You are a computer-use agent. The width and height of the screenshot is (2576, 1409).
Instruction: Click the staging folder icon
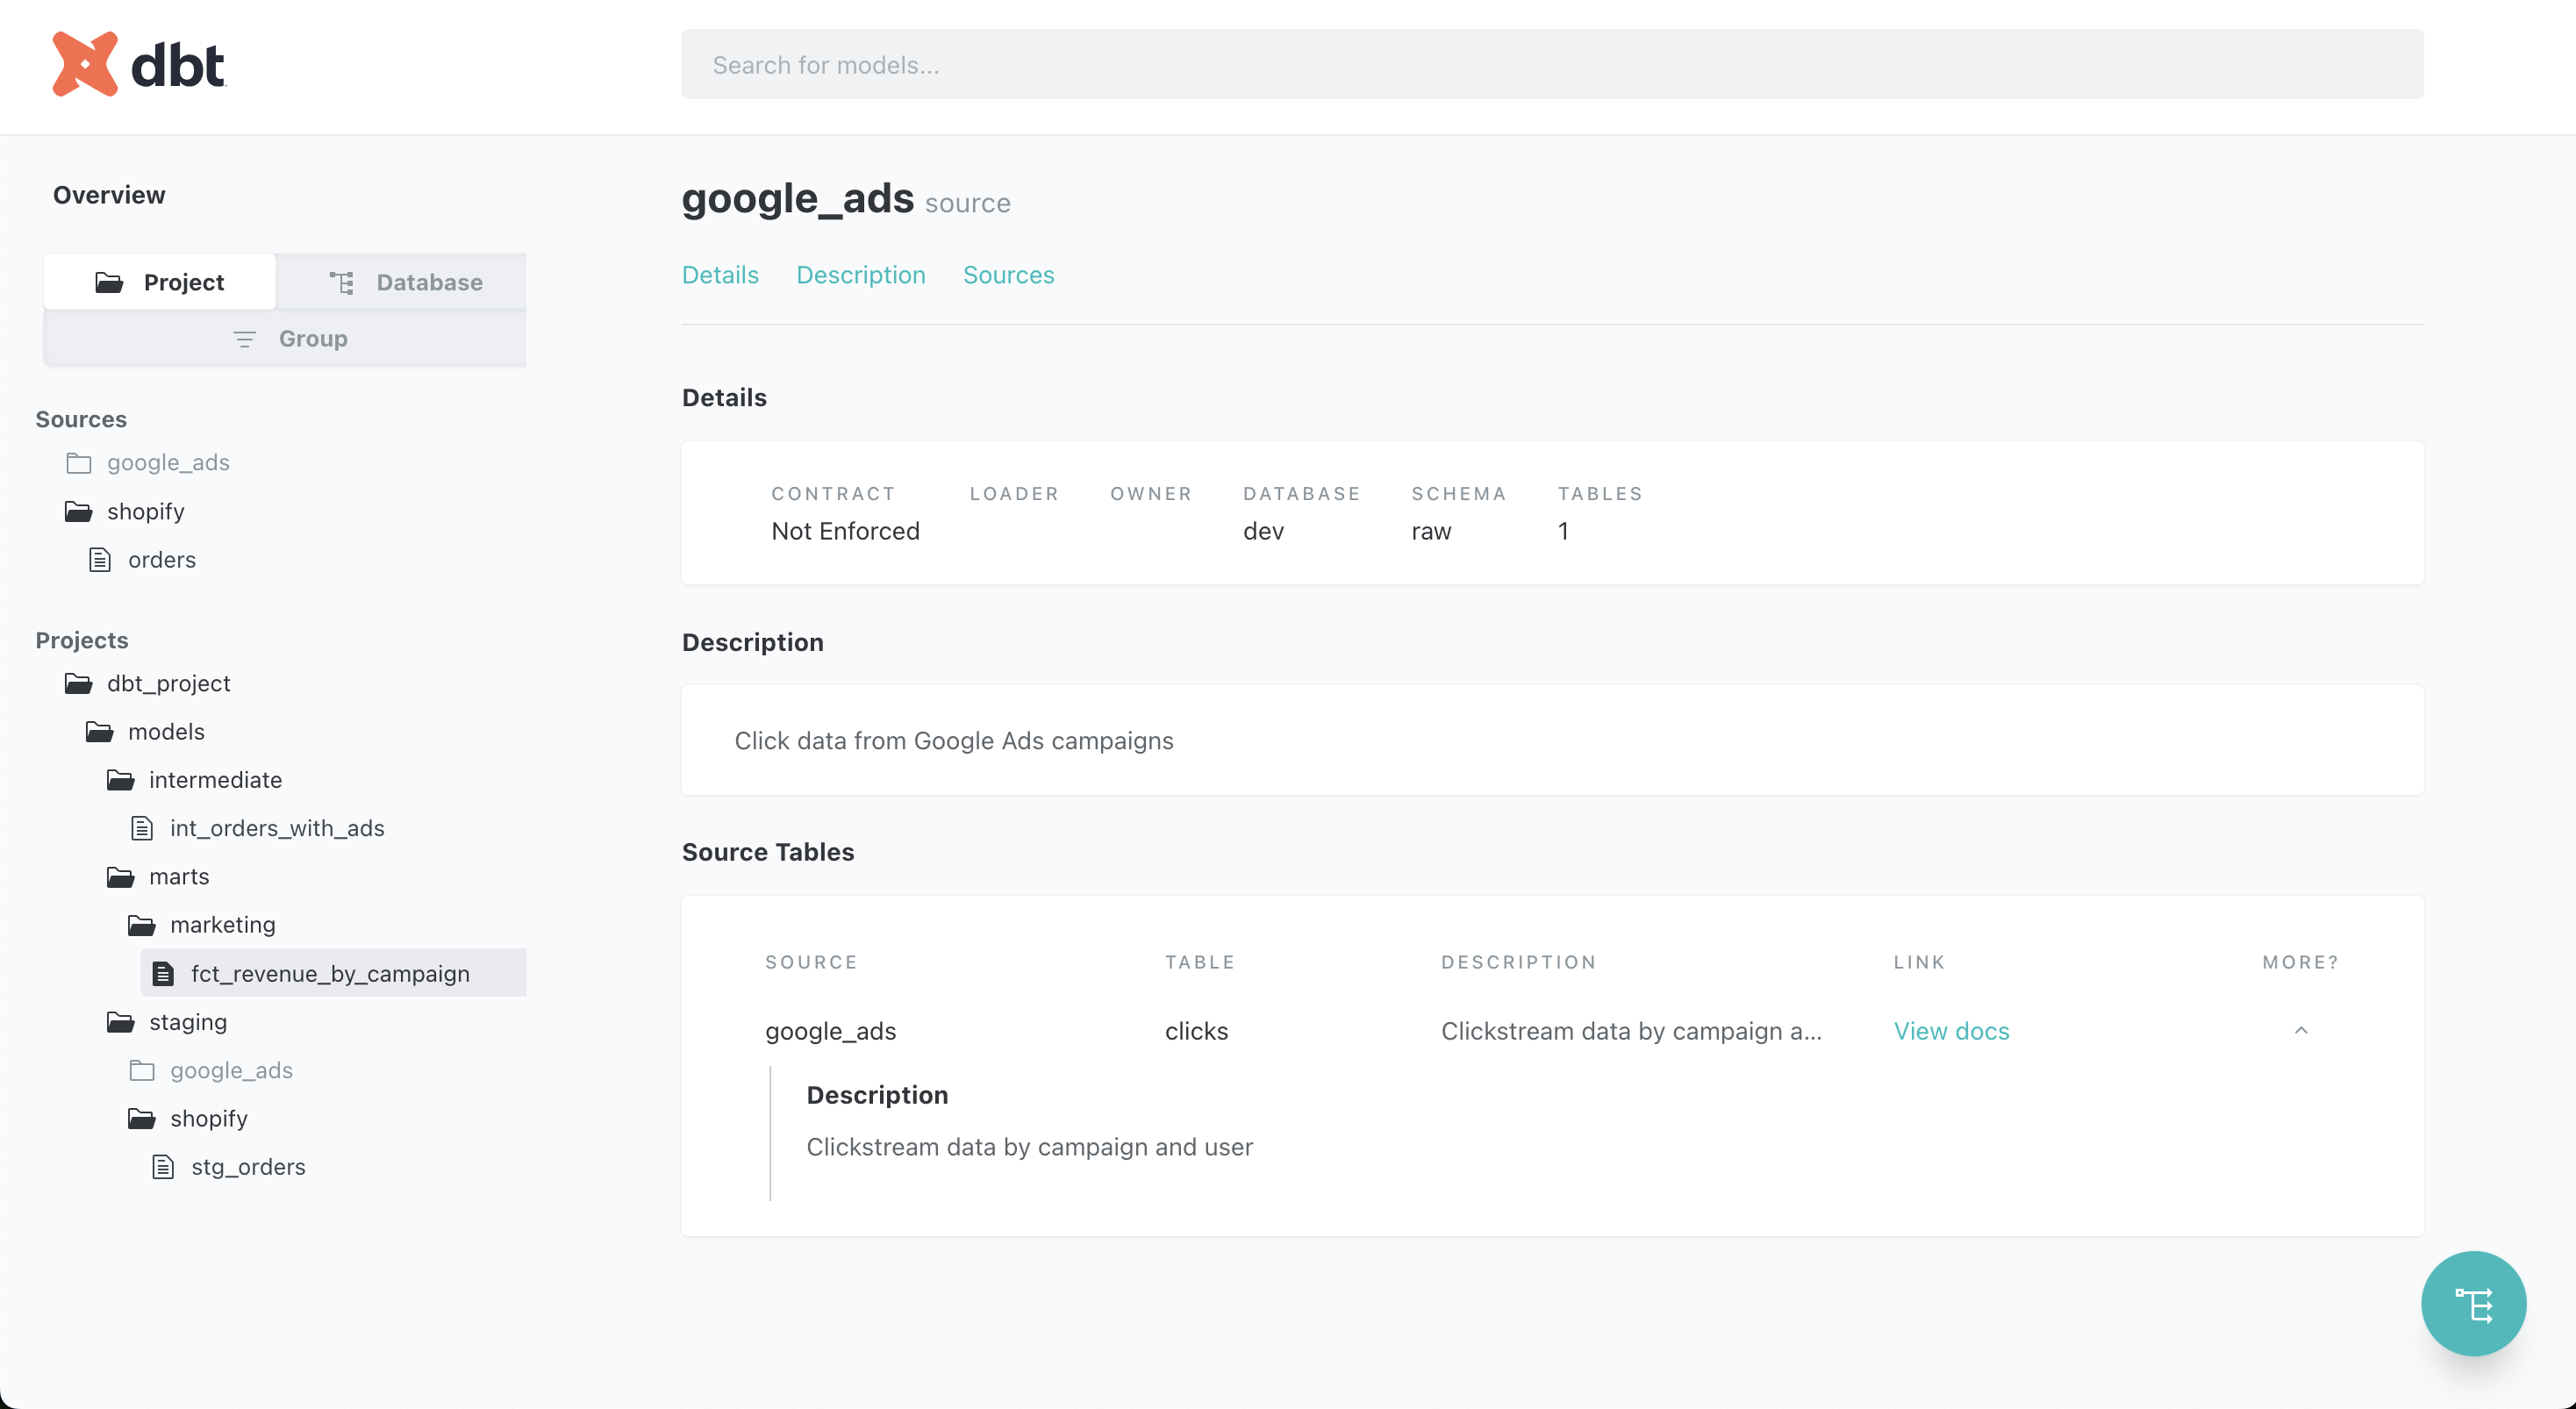(120, 1022)
